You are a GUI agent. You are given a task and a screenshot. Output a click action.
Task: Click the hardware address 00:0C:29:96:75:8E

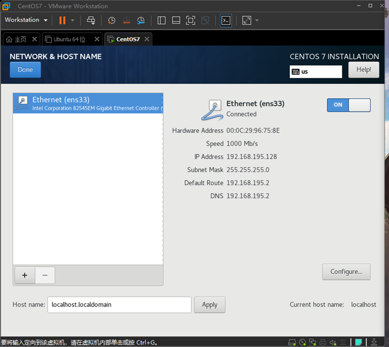(x=253, y=131)
